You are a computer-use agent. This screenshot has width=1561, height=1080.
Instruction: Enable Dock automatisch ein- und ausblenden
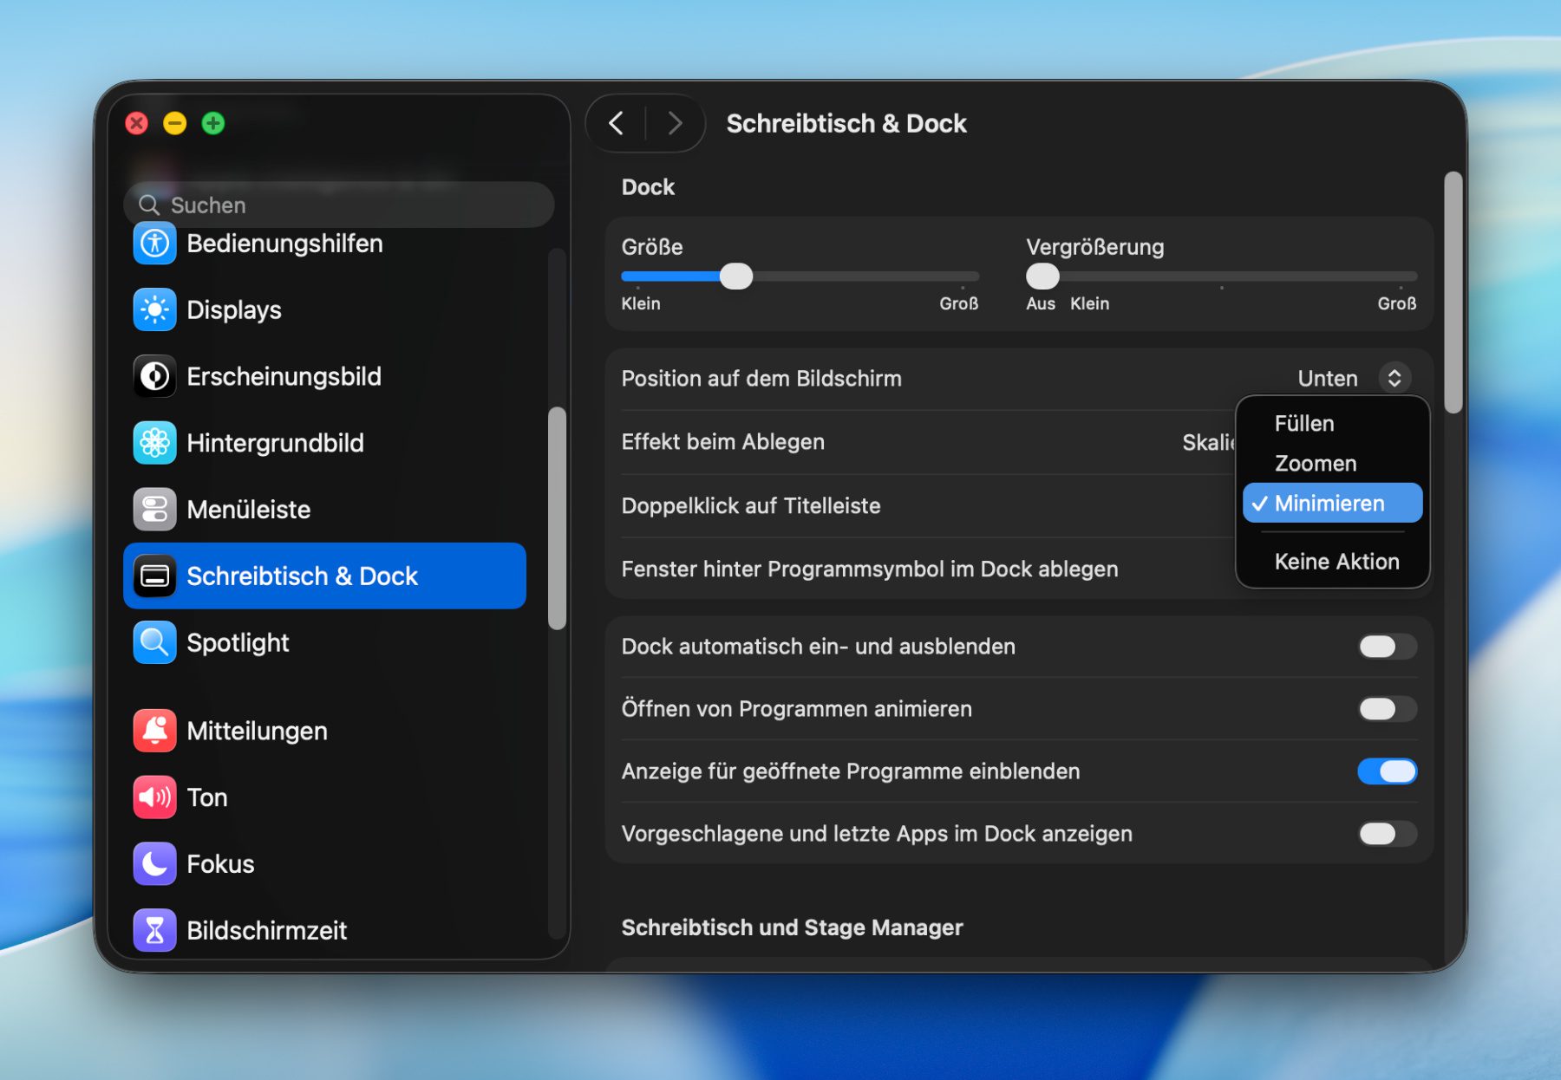(1387, 647)
